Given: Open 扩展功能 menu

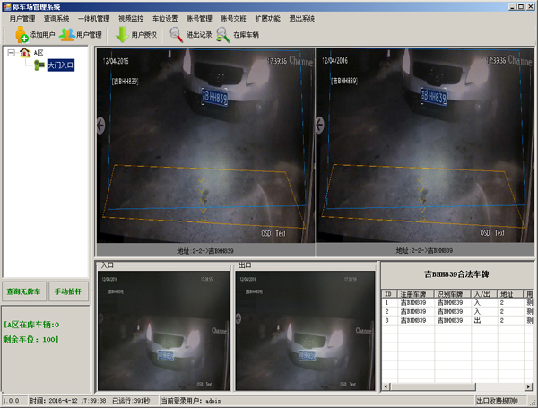Looking at the screenshot, I should pos(267,19).
